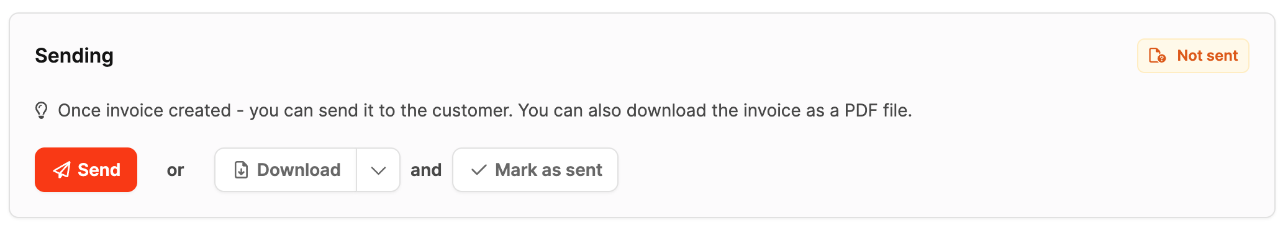Viewport: 1288px width, 228px height.
Task: Download the invoice as PDF
Action: 286,170
